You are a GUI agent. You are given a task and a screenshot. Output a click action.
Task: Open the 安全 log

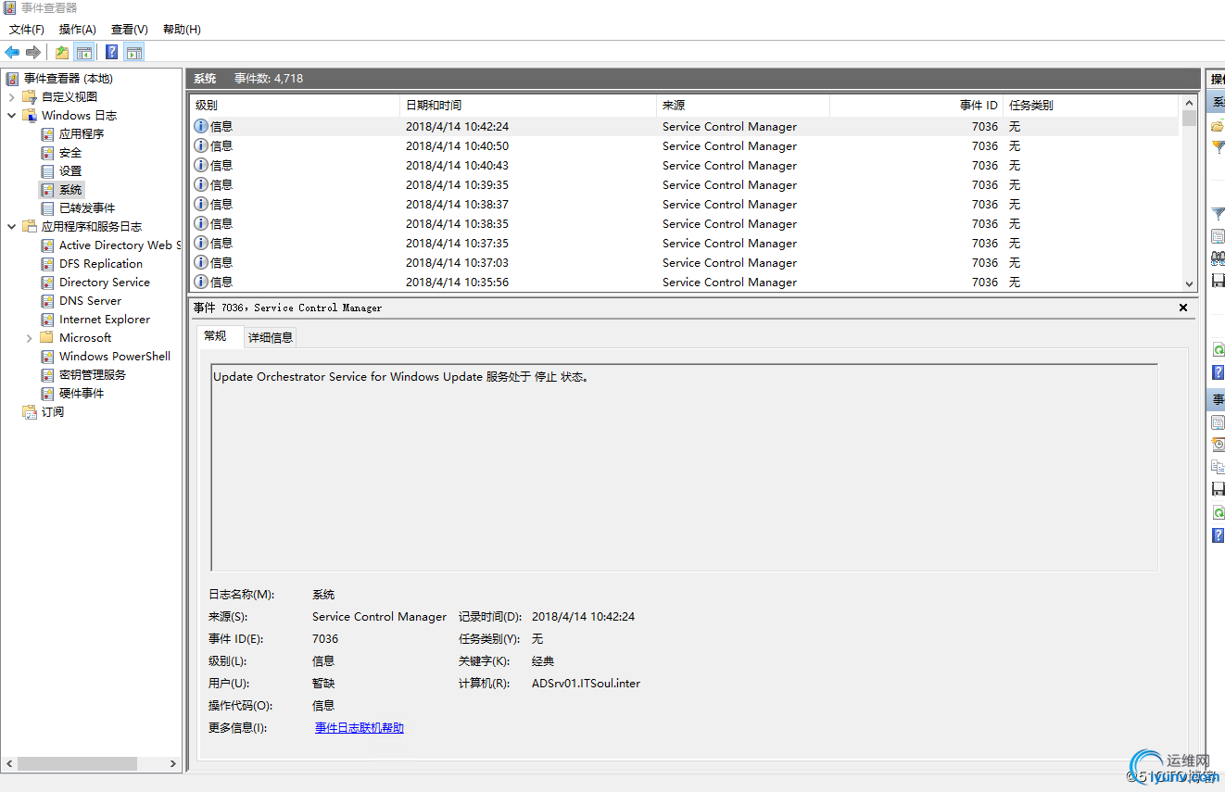(70, 153)
